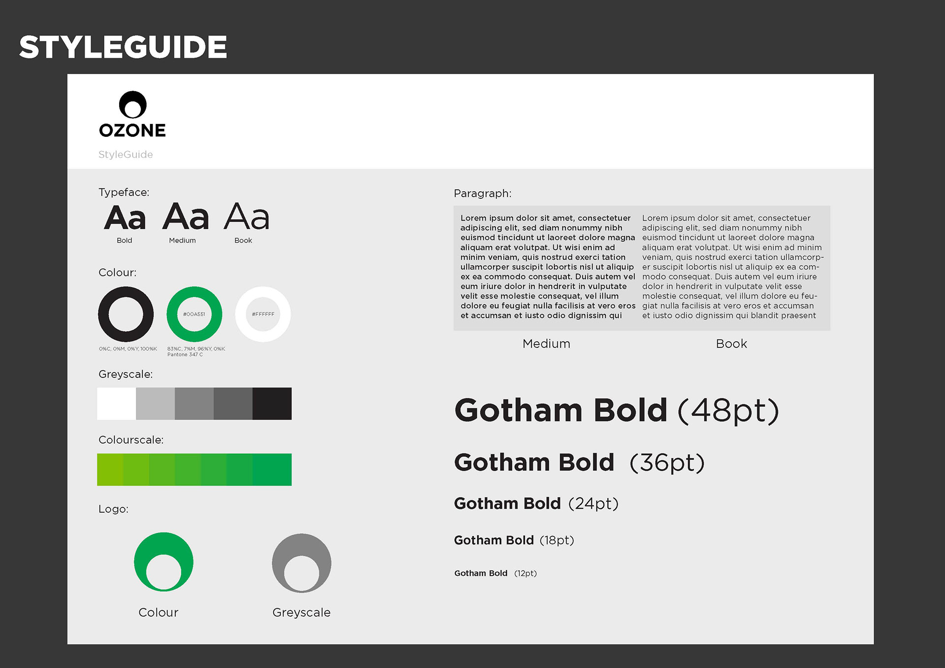This screenshot has width=945, height=668.
Task: Click the black Ozone logo icon in header
Action: click(x=133, y=104)
